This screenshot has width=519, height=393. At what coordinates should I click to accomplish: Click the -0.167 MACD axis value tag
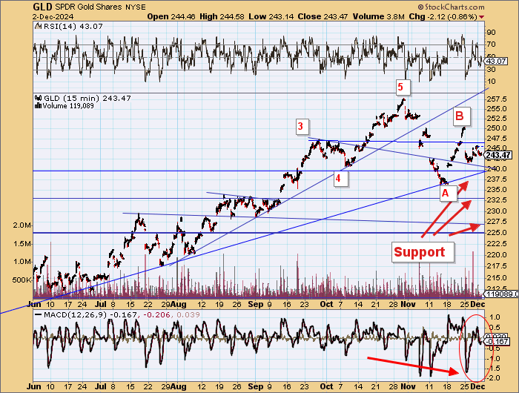497,341
